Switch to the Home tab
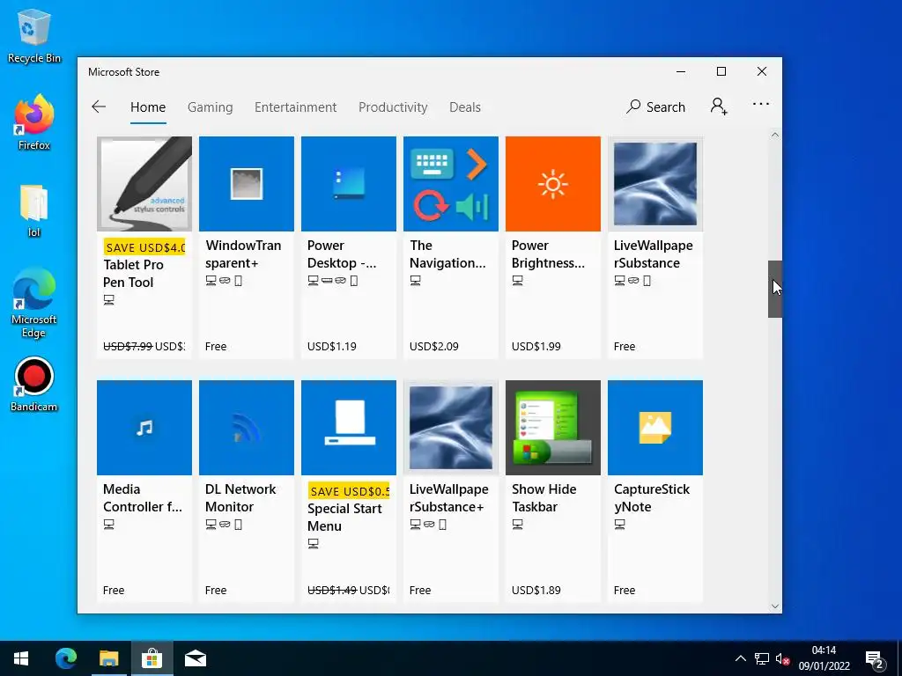The height and width of the screenshot is (676, 902). pyautogui.click(x=148, y=107)
